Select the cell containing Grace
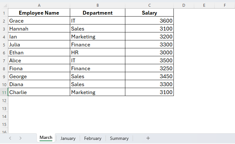Viewport: 235px width, 144px height. 39,21
